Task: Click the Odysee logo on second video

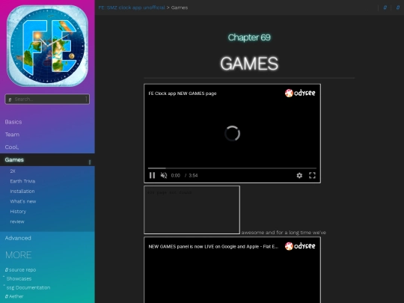Action: pos(300,246)
